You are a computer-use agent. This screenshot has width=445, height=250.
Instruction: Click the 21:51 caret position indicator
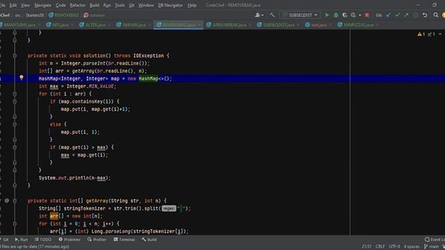coord(366,247)
